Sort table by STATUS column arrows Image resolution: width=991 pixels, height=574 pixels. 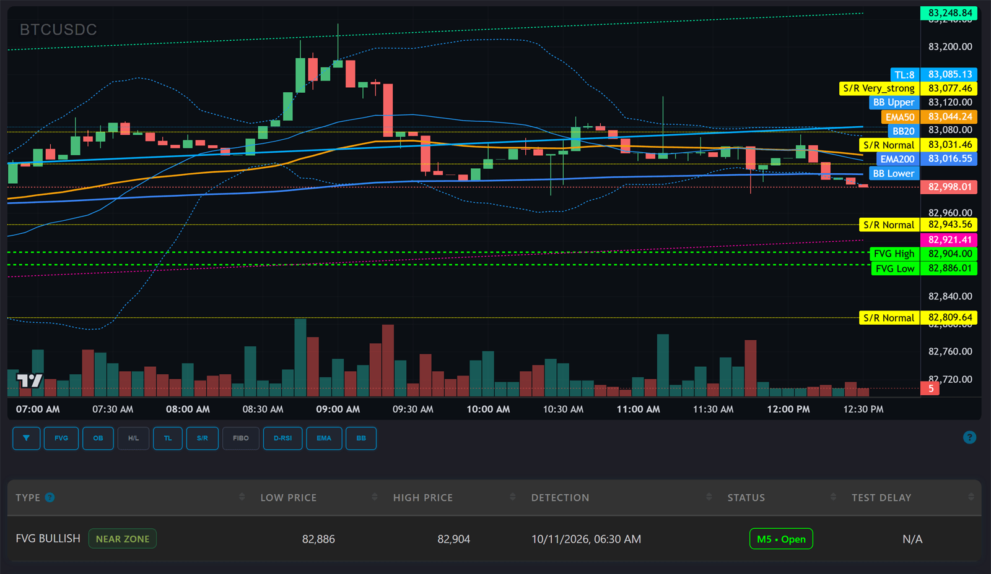pos(833,497)
